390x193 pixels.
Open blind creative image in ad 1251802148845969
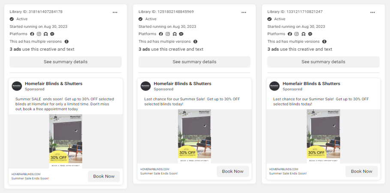coord(195,136)
